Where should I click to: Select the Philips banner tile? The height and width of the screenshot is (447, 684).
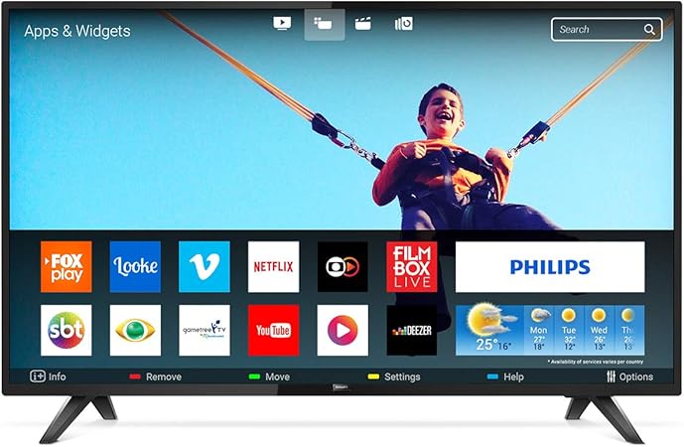[x=550, y=267]
